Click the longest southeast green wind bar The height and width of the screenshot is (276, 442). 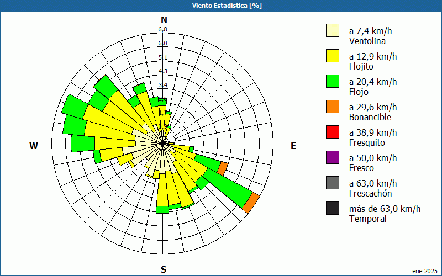(228, 189)
